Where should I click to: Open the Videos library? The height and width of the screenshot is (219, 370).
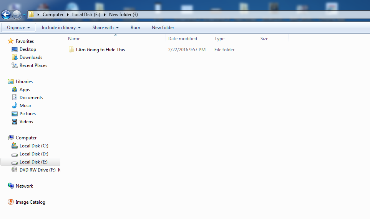point(26,122)
